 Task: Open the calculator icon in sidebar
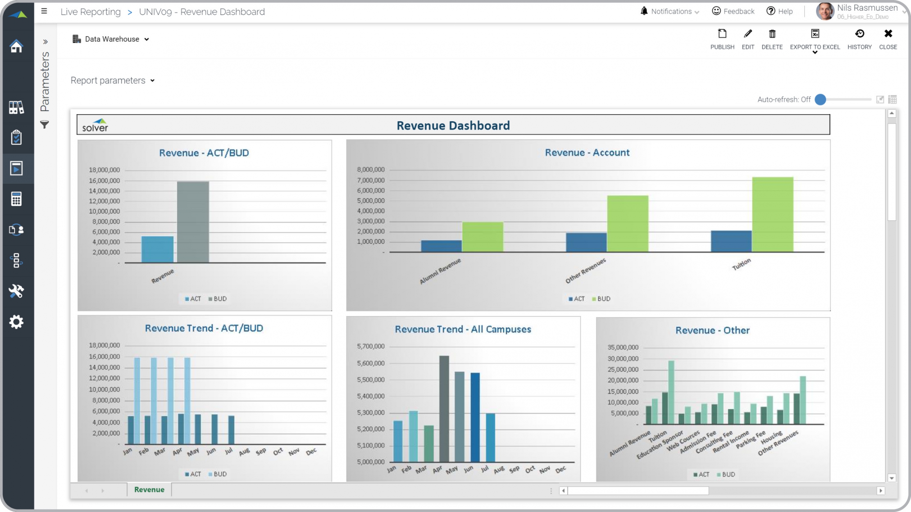(x=16, y=199)
